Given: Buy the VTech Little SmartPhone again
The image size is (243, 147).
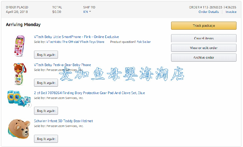Looking at the screenshot, I should point(46,54).
